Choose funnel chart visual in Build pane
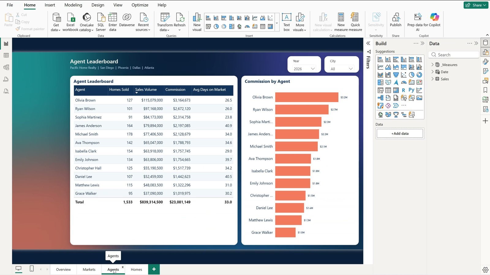 pyautogui.click(x=396, y=75)
